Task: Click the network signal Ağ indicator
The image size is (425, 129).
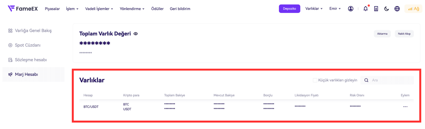Action: [414, 9]
